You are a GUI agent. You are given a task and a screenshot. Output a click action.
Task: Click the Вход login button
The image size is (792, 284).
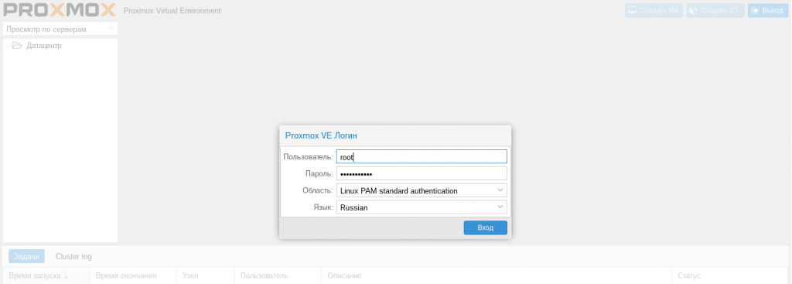coord(486,228)
